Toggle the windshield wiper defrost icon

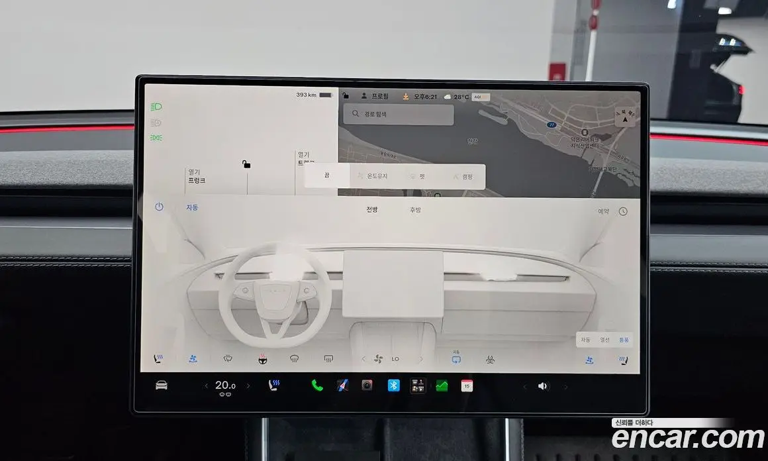coord(228,359)
